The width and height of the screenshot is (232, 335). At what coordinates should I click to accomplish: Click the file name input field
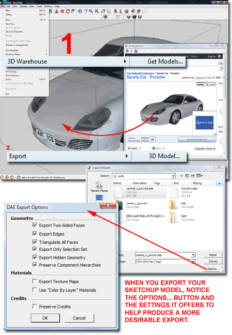(x=163, y=255)
